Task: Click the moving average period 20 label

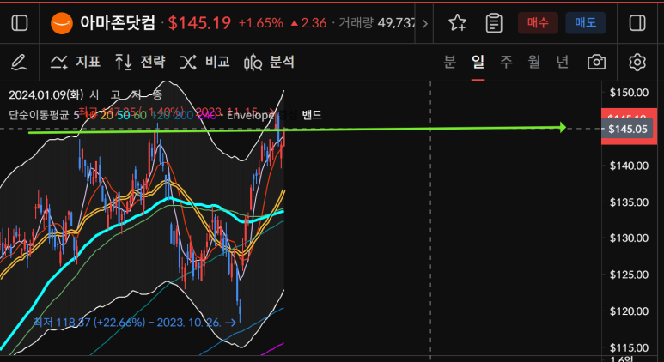Action: coord(107,115)
